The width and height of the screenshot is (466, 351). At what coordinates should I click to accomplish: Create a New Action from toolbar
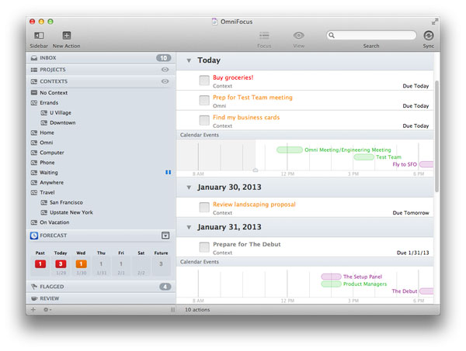67,36
